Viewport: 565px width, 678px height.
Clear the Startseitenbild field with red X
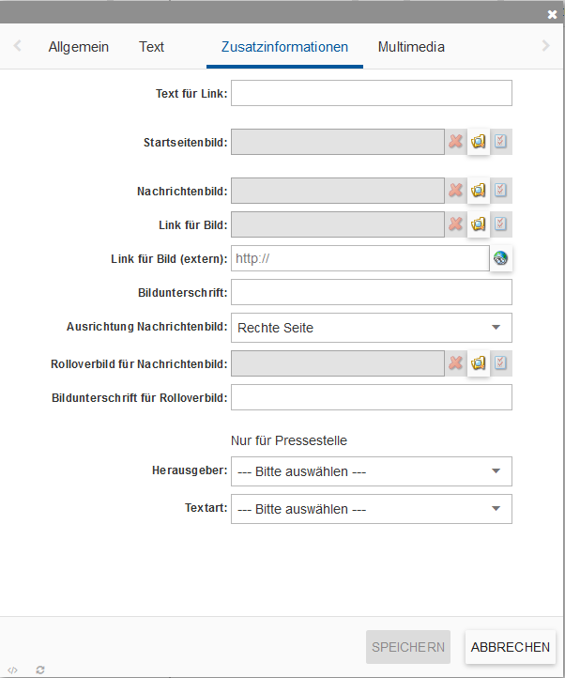[x=456, y=142]
